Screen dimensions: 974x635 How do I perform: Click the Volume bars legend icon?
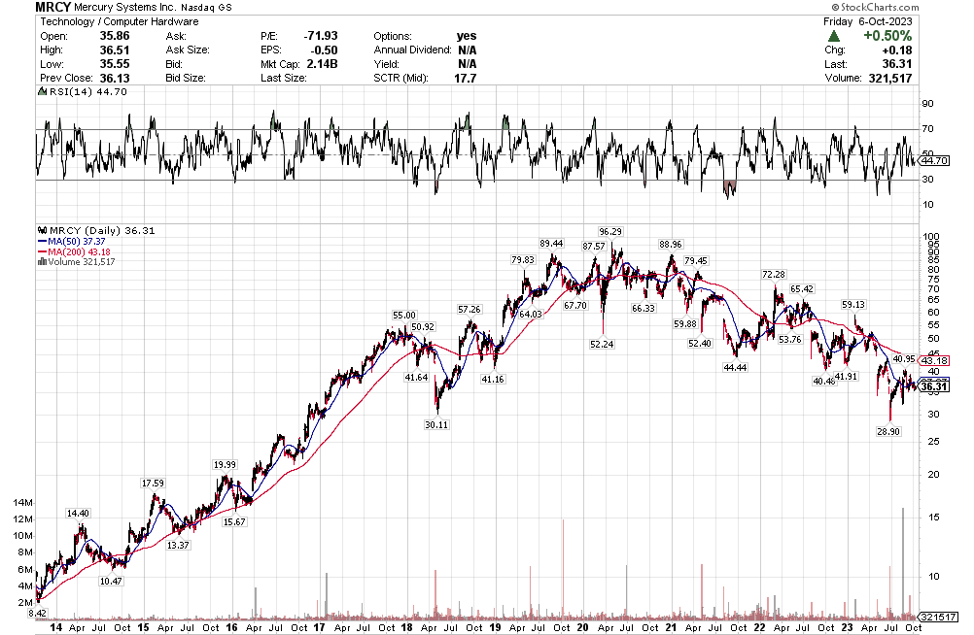(40, 262)
